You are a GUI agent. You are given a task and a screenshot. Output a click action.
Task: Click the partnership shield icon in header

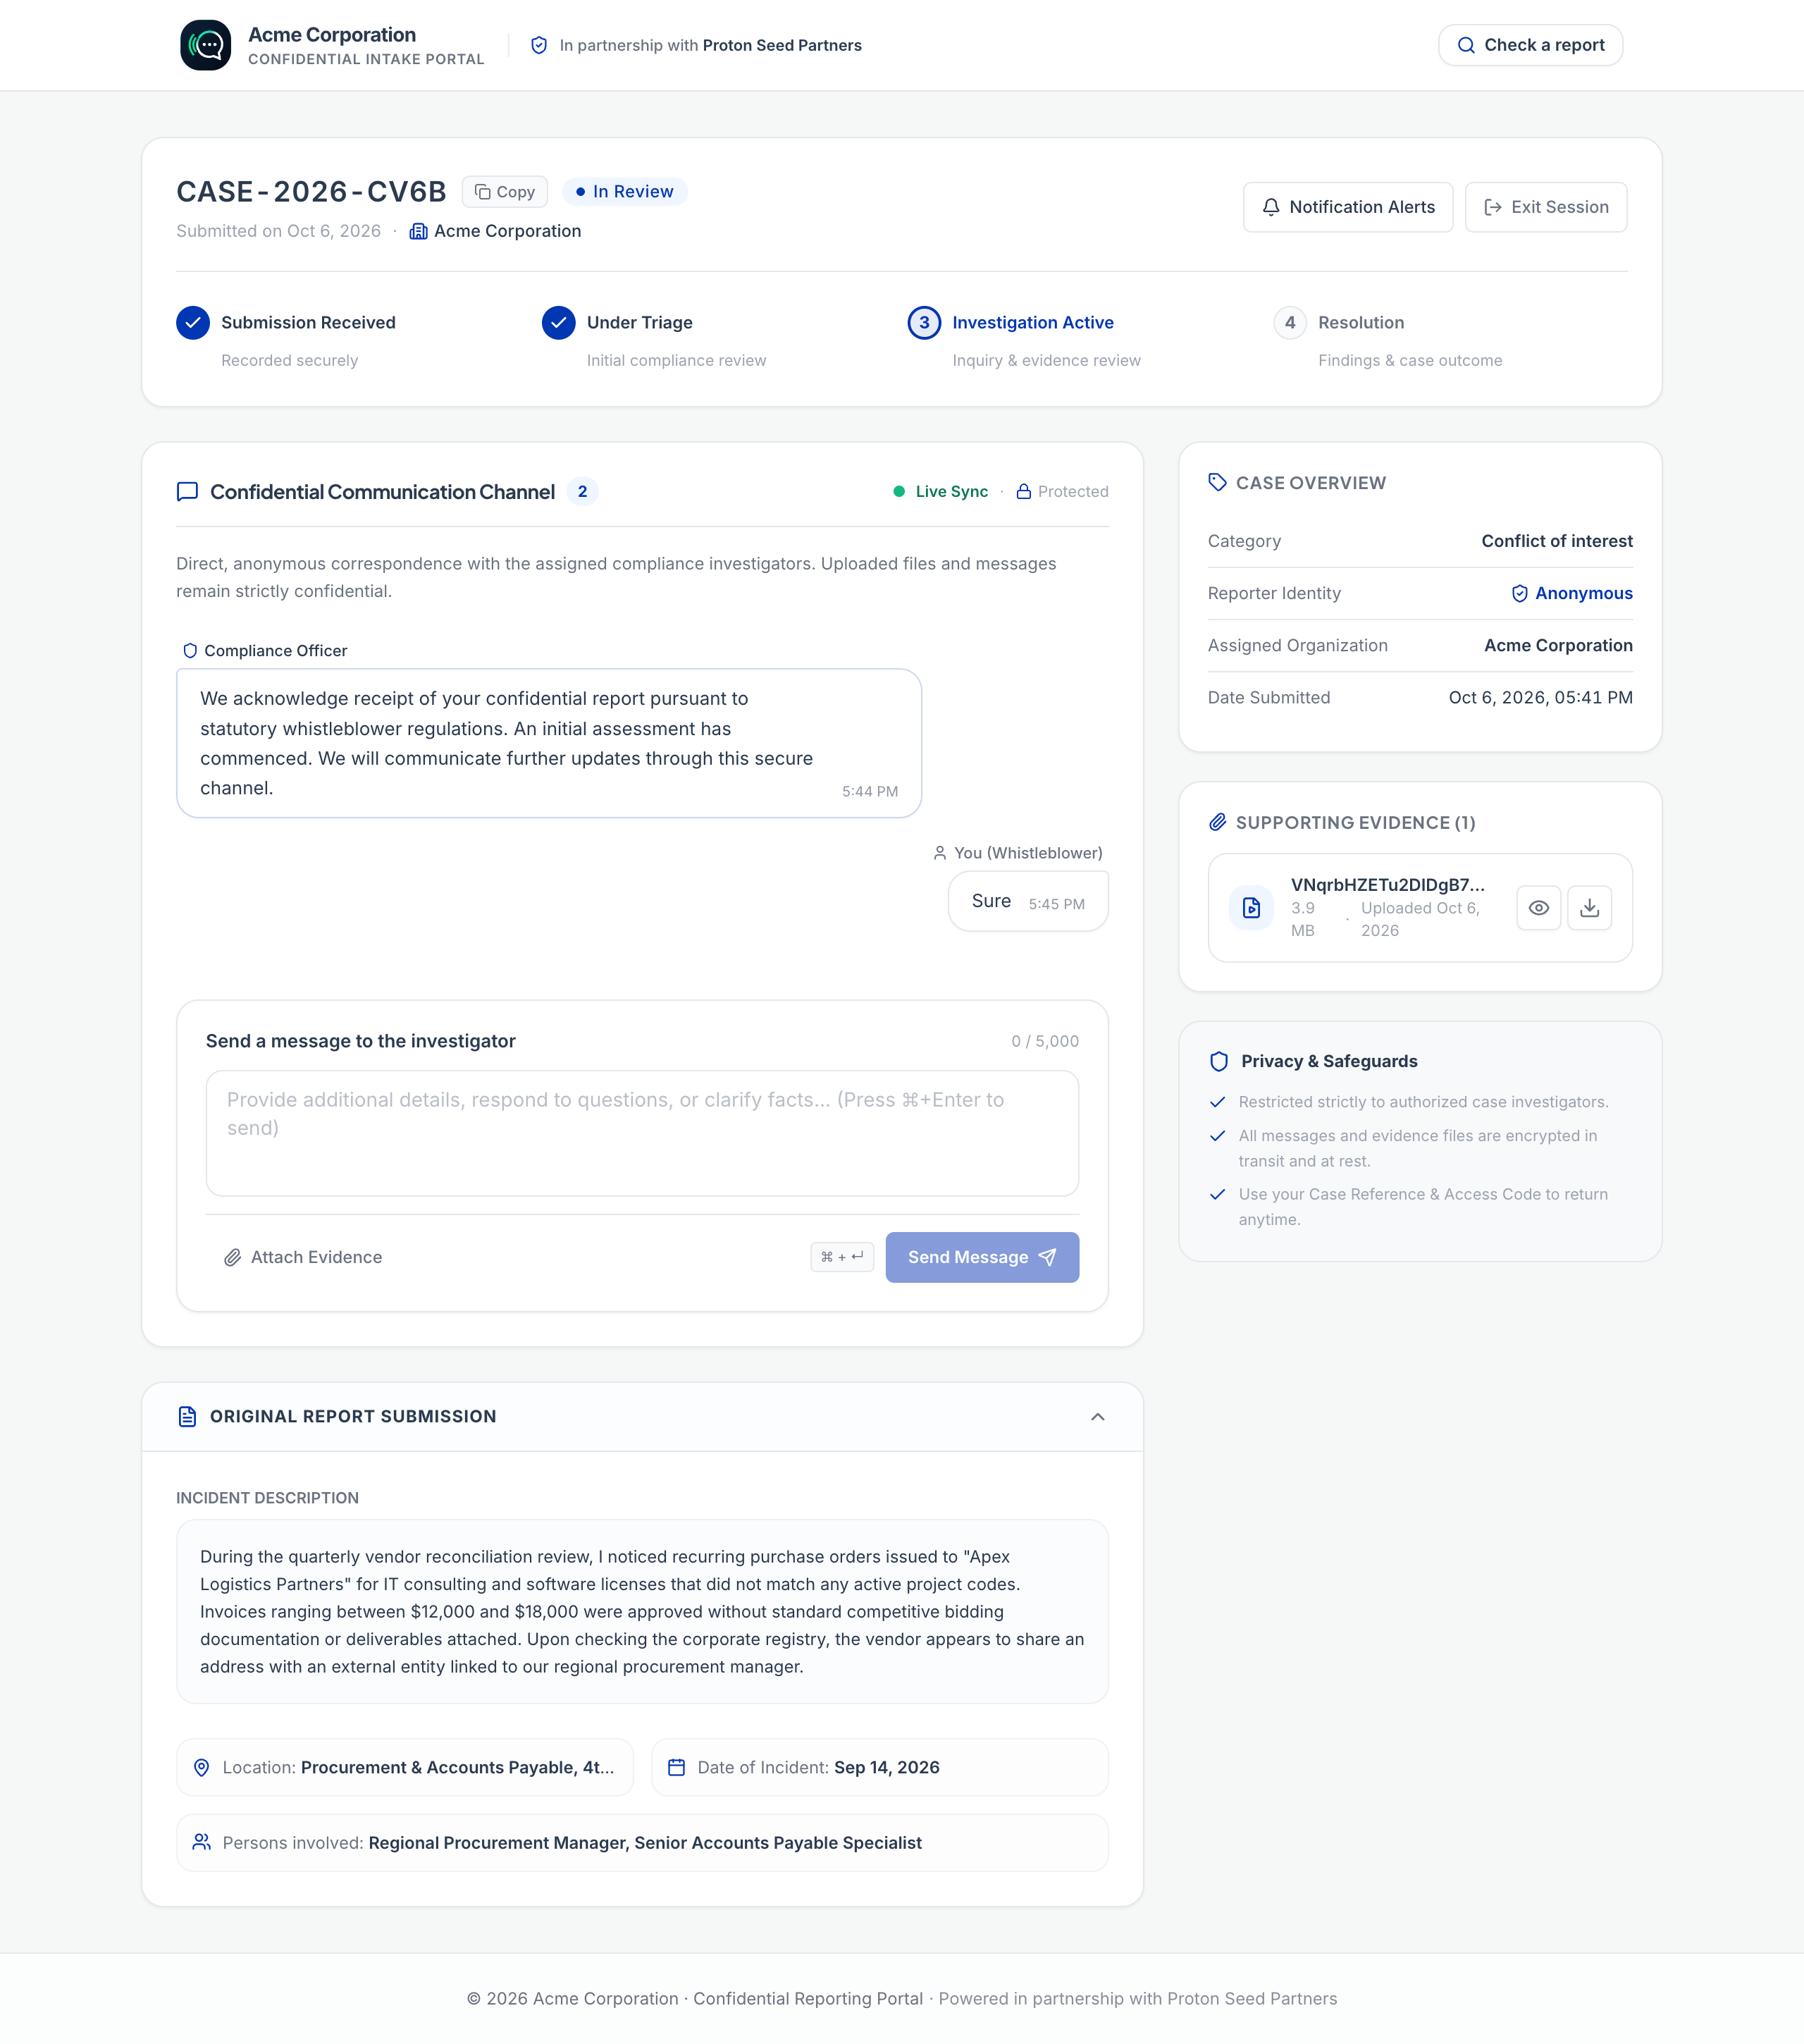click(x=539, y=45)
